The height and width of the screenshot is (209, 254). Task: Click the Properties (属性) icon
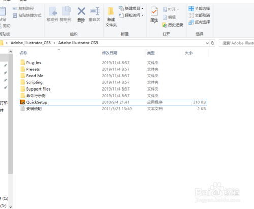pos(154,12)
